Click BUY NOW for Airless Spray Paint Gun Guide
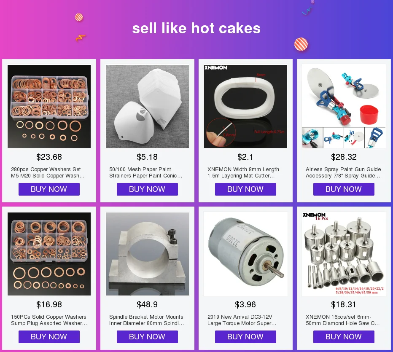 pos(344,189)
